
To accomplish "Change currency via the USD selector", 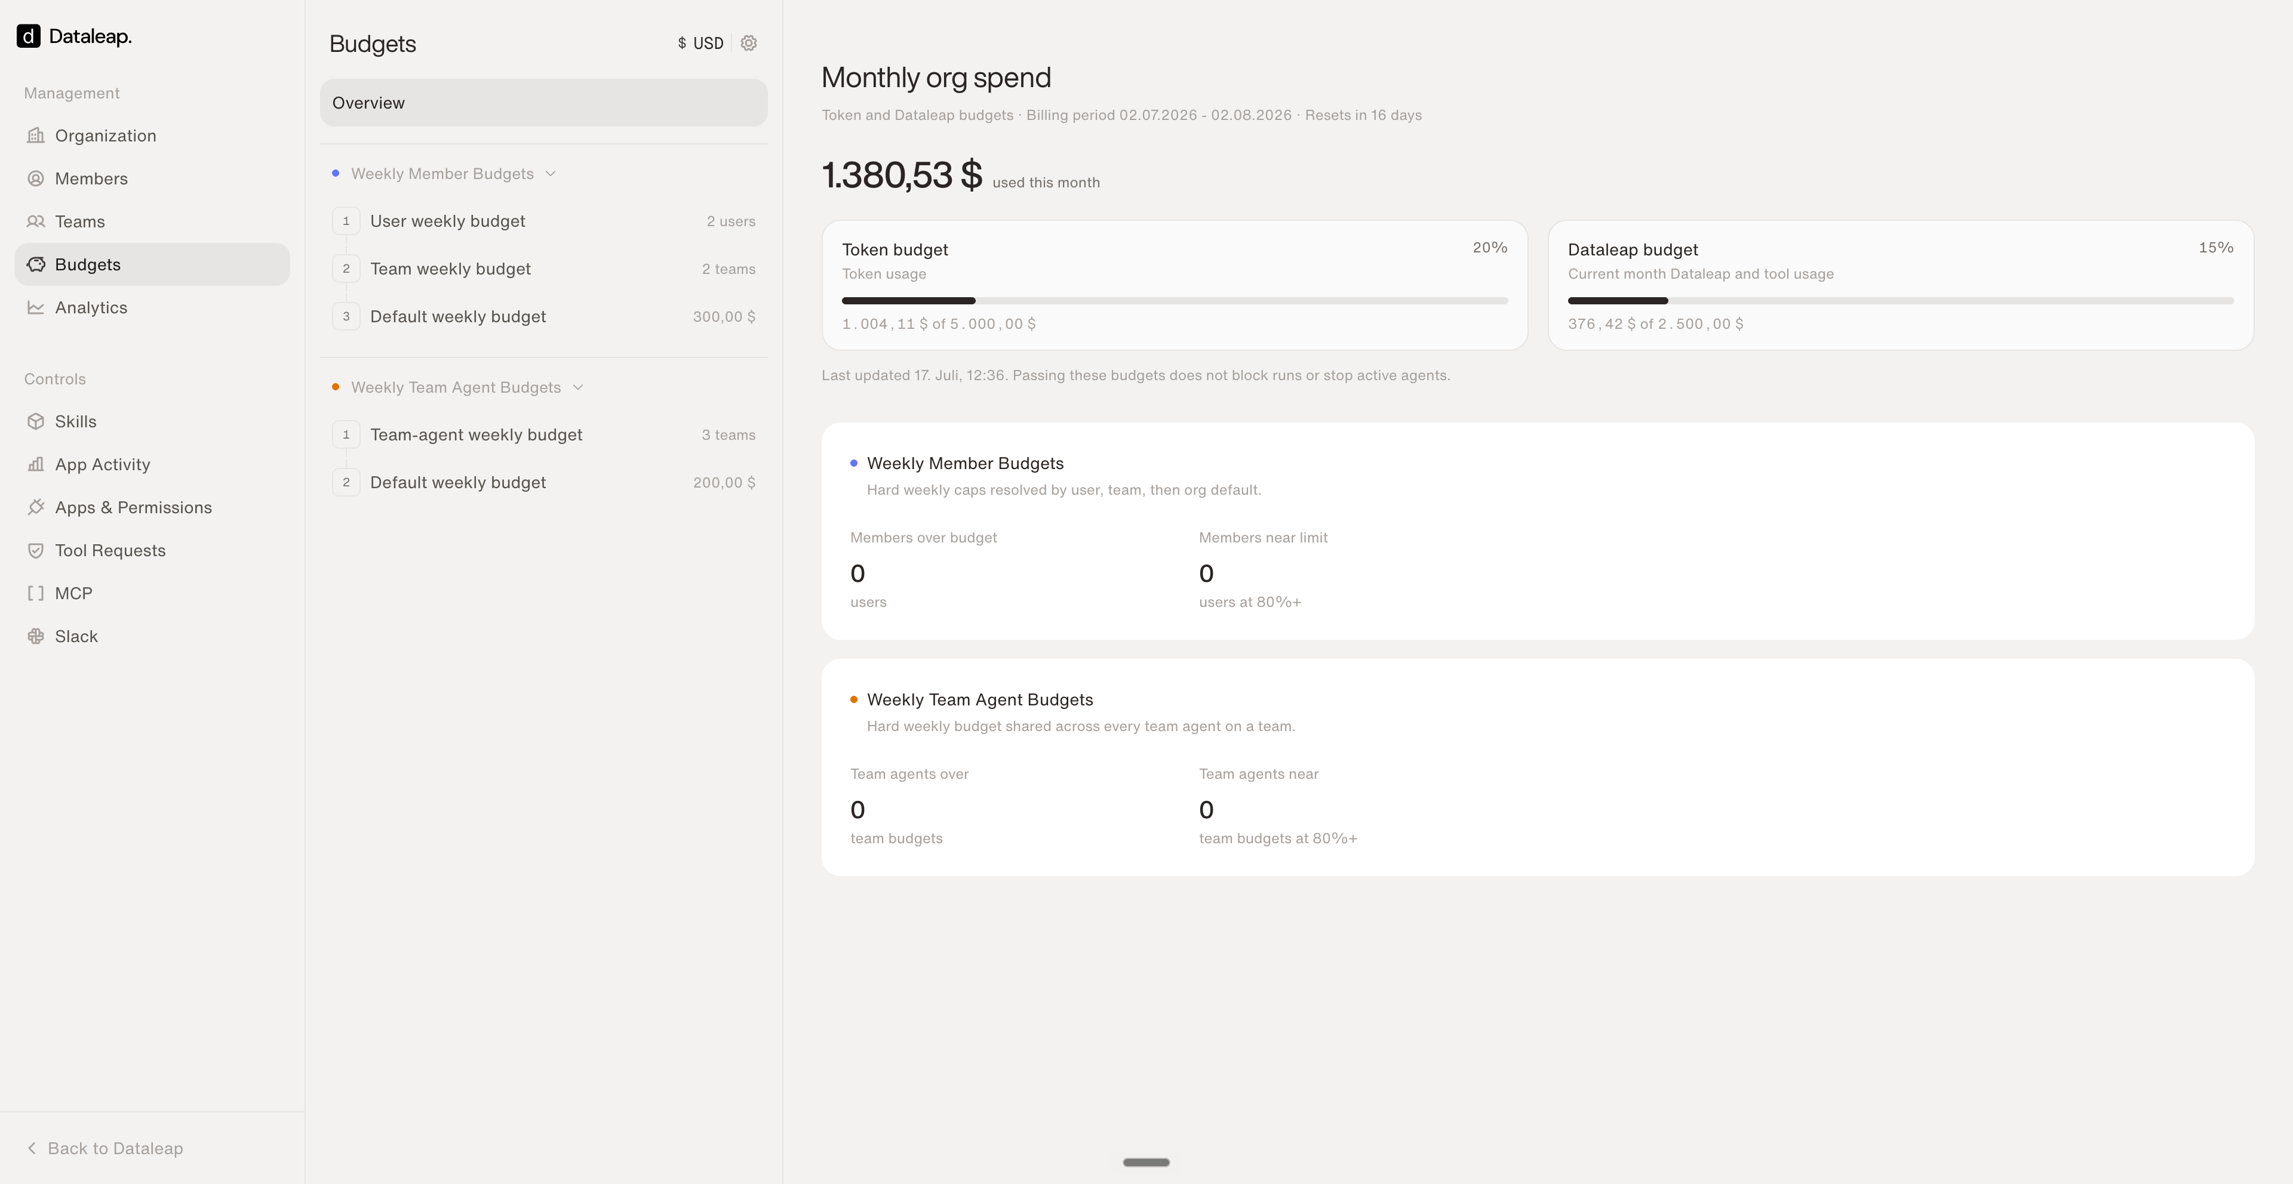I will (700, 43).
